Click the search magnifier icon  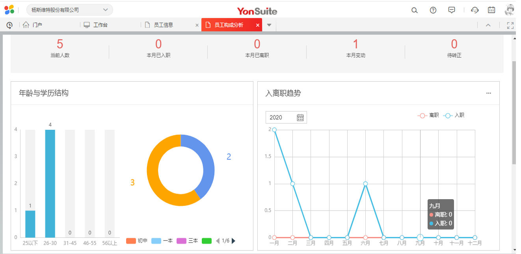coord(414,10)
